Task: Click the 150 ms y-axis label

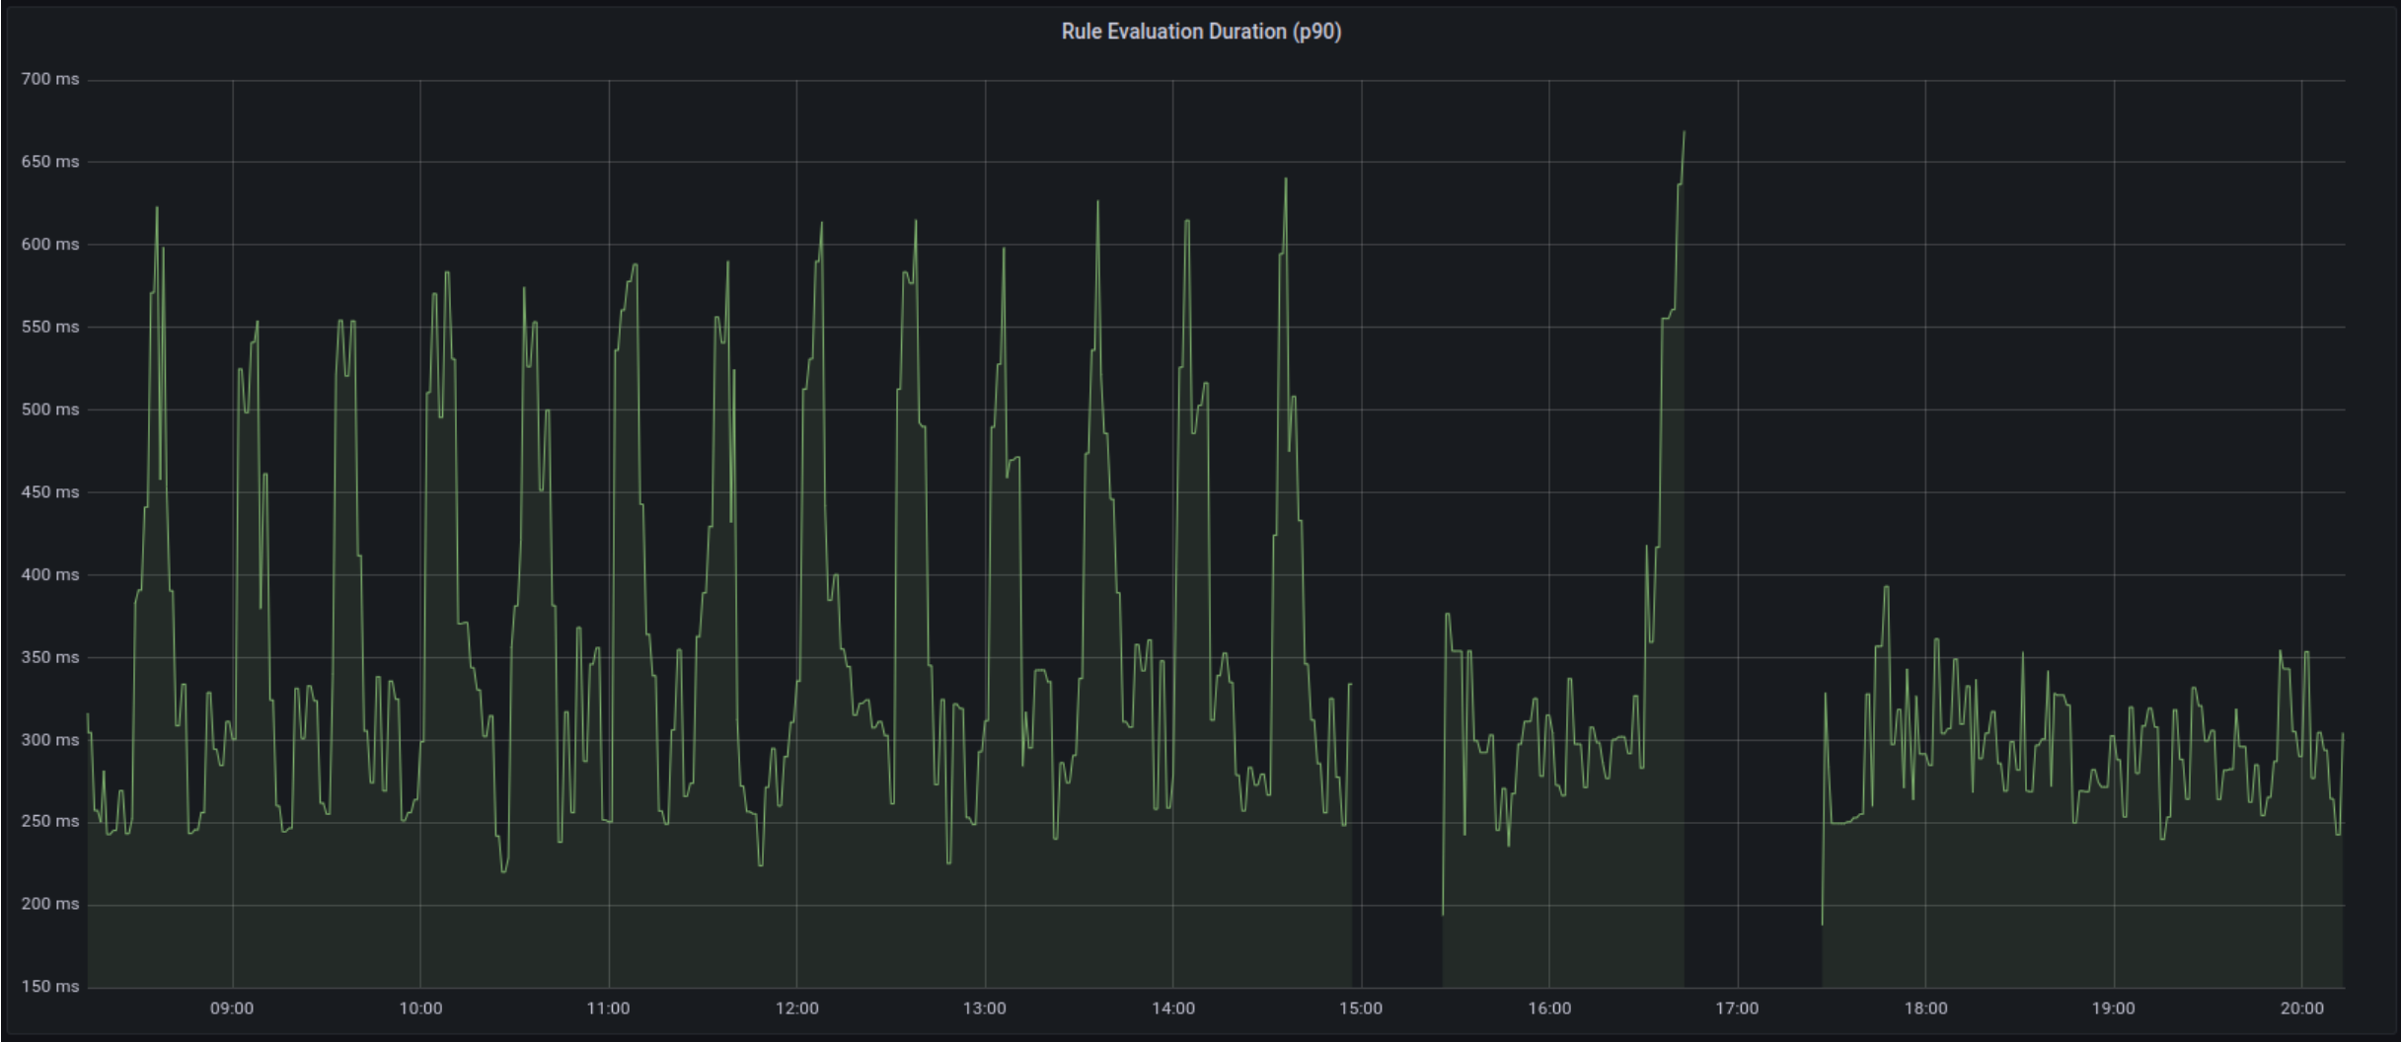Action: pos(50,987)
